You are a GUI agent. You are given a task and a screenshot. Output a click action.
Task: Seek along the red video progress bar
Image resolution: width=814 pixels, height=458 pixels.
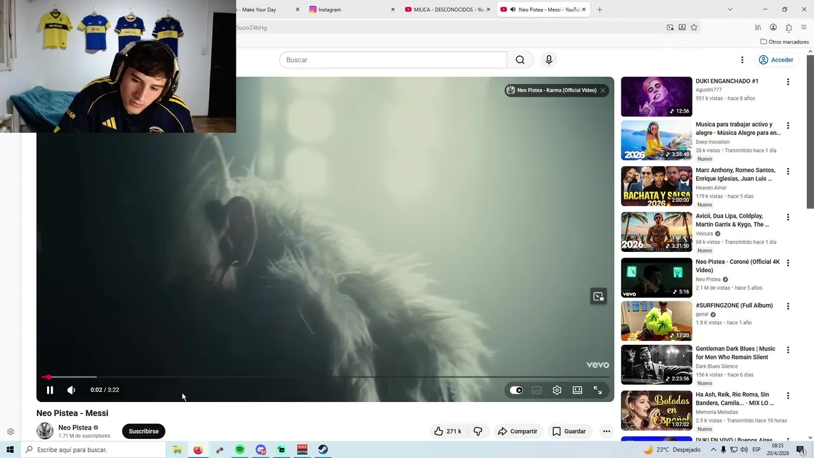tap(325, 377)
